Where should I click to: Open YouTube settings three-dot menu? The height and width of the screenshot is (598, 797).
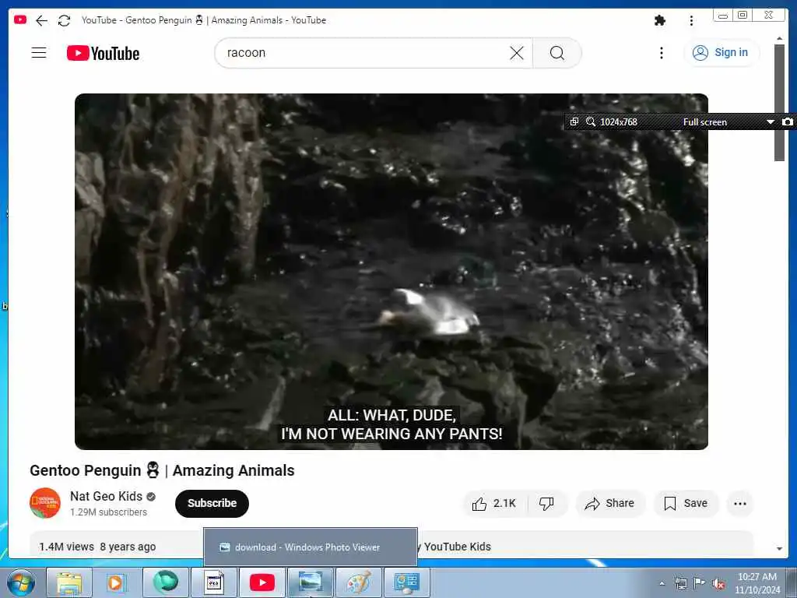tap(662, 53)
